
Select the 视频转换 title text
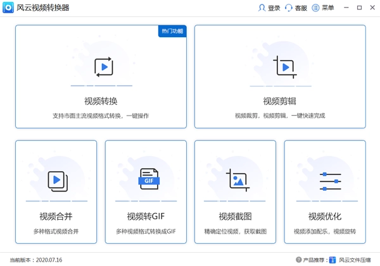click(101, 101)
